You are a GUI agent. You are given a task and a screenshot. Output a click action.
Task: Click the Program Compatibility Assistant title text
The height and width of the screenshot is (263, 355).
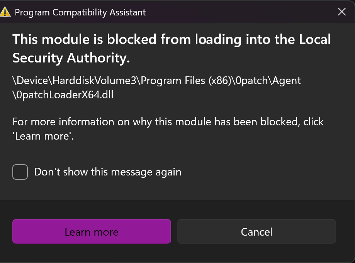pyautogui.click(x=80, y=12)
